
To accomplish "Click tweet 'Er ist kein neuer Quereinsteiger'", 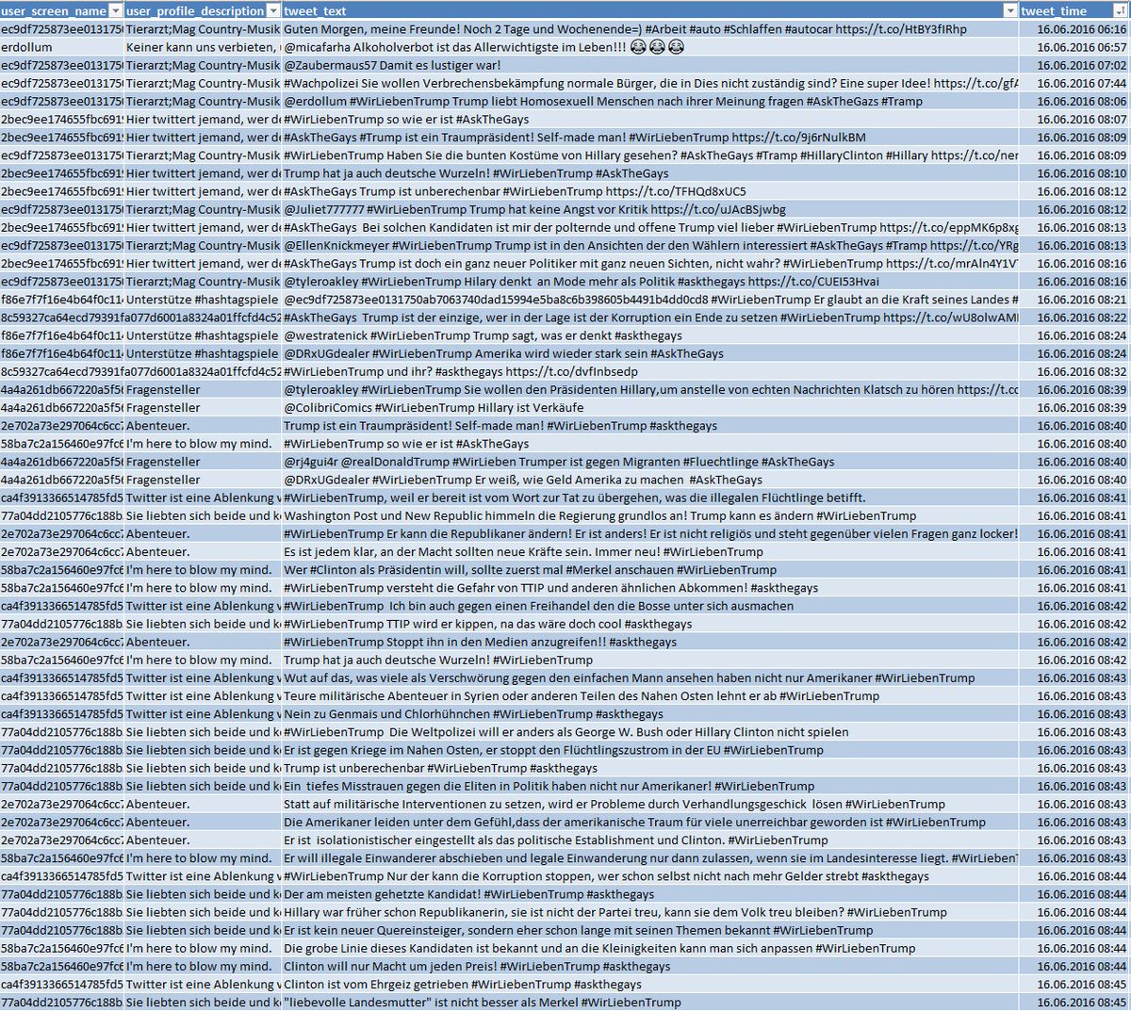I will click(650, 930).
